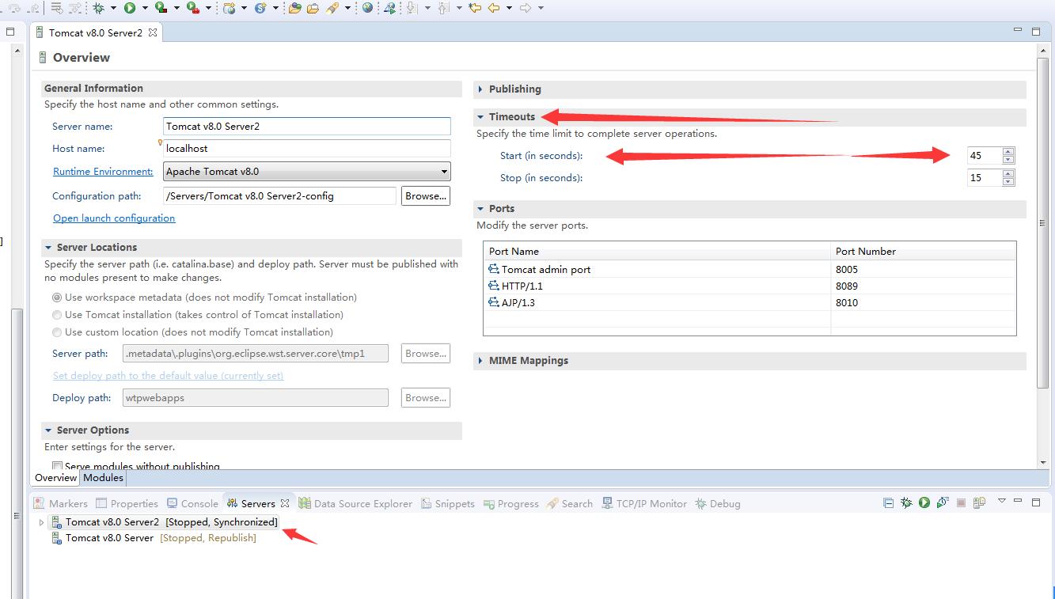Open the Progress view tab
The image size is (1055, 599).
[510, 503]
